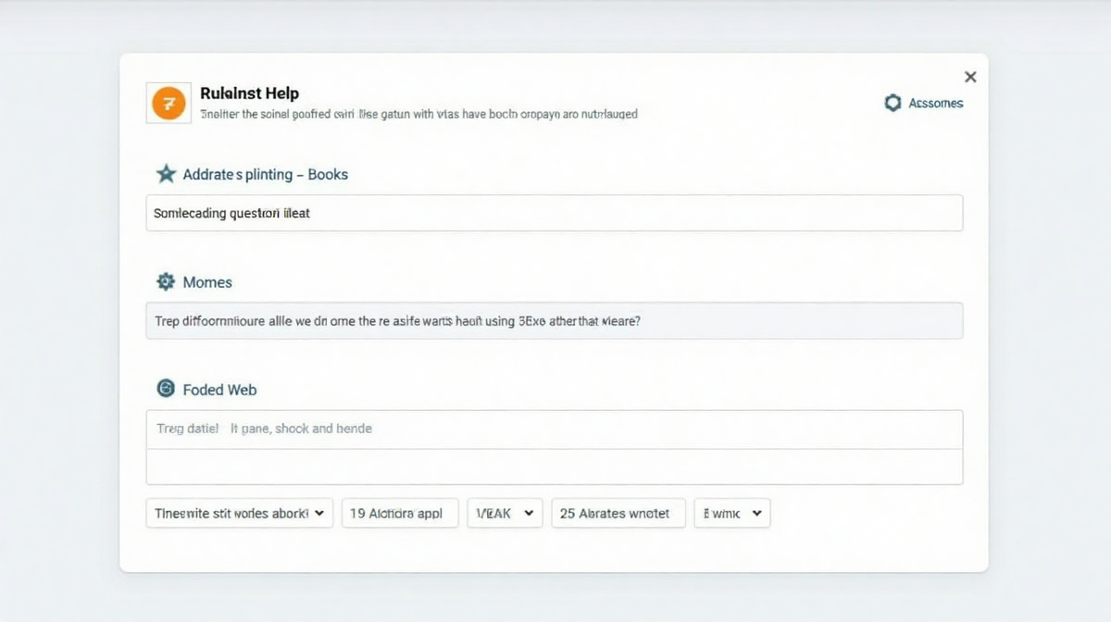Focus the Somlecading questron illeat input
This screenshot has height=622, width=1111.
click(554, 213)
